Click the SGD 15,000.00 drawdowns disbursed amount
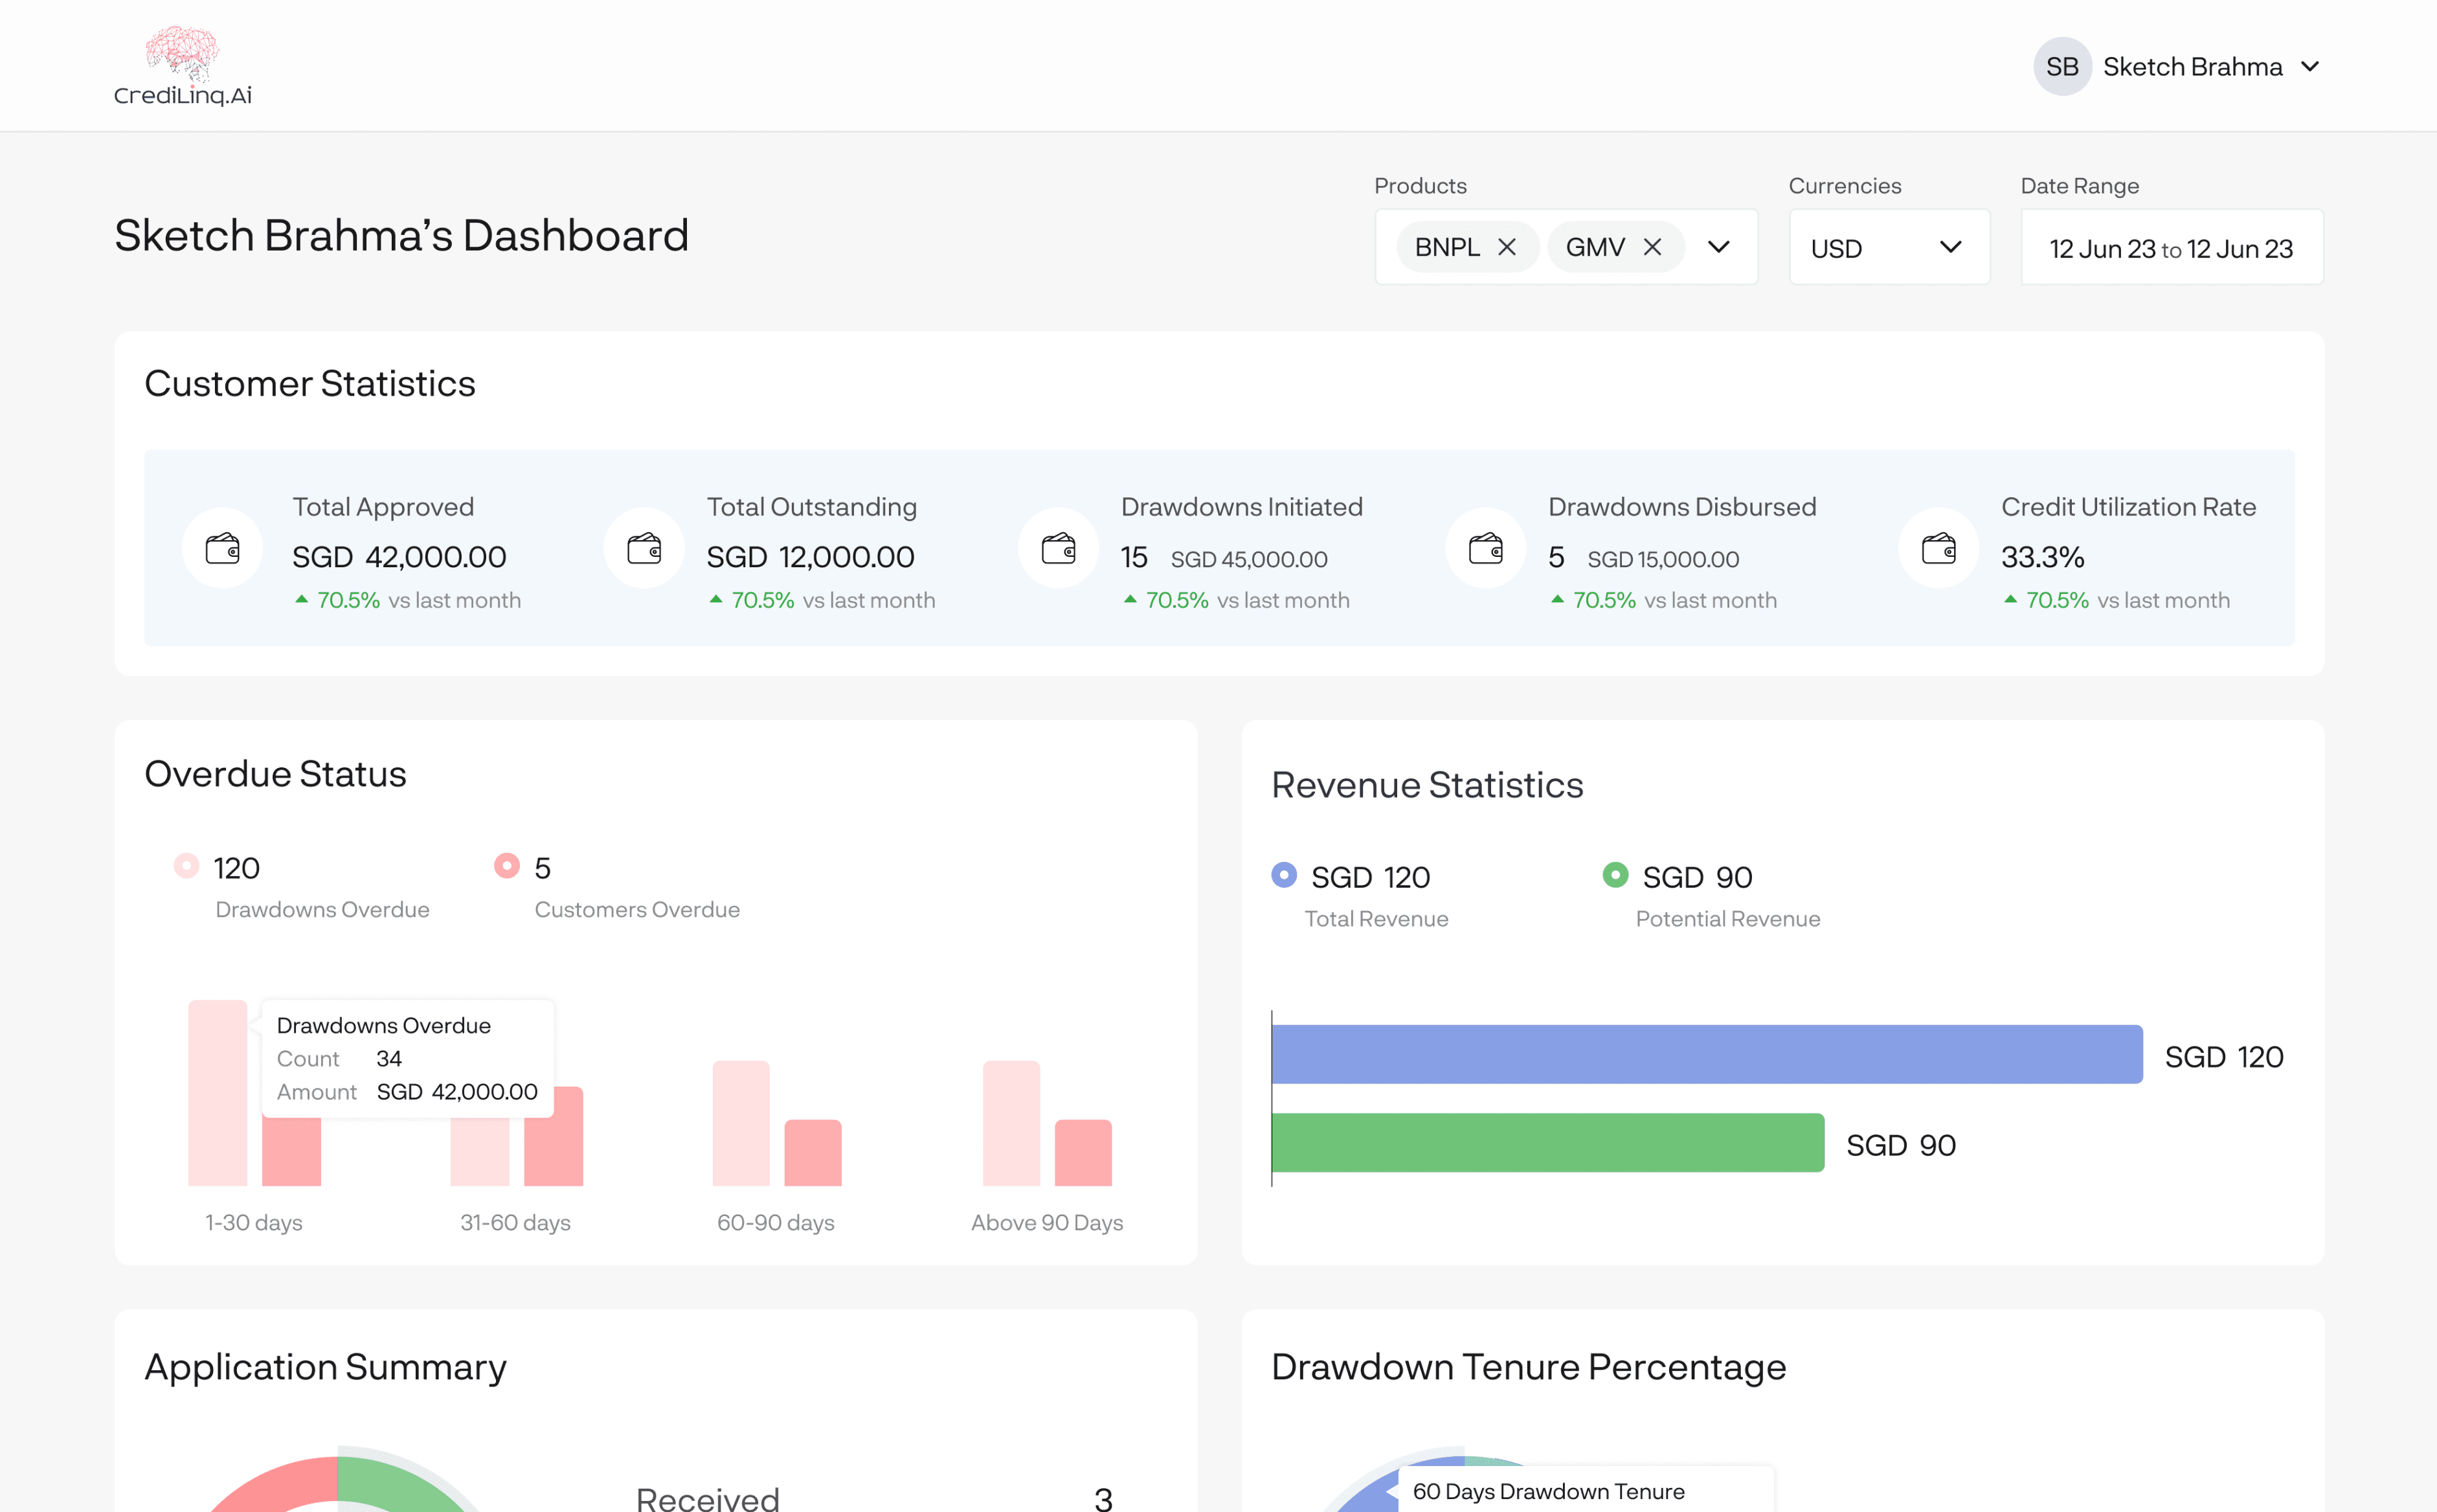 tap(1663, 559)
